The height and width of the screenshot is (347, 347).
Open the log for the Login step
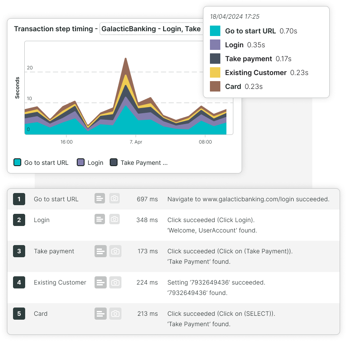click(x=100, y=220)
